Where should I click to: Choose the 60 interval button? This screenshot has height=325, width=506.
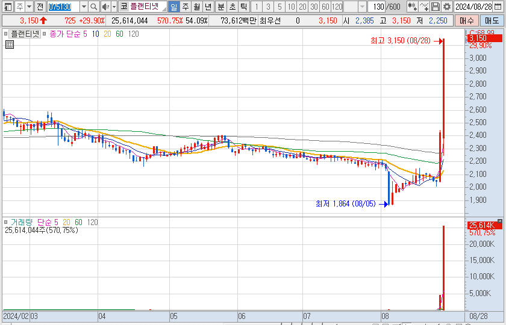[x=326, y=7]
